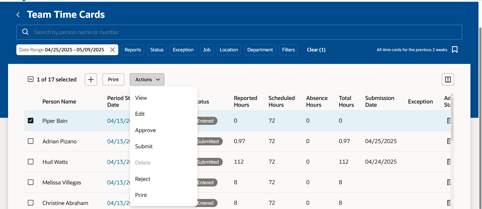482x209 pixels.
Task: Open the status icon in Christine Abraham's row
Action: 449,203
